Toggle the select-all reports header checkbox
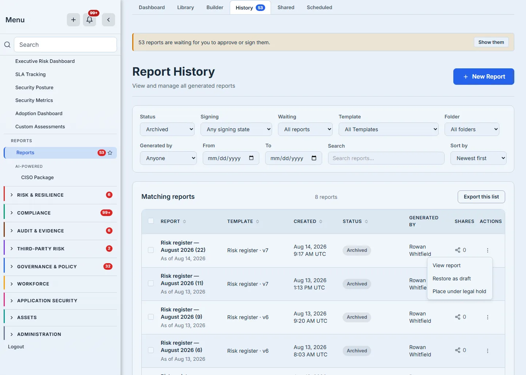The width and height of the screenshot is (526, 375). tap(151, 221)
